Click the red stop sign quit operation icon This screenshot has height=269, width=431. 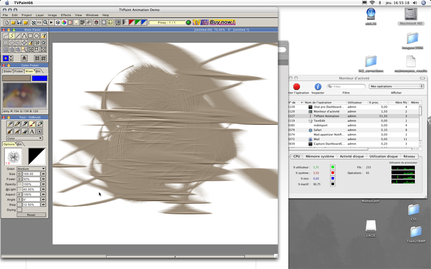[x=296, y=87]
